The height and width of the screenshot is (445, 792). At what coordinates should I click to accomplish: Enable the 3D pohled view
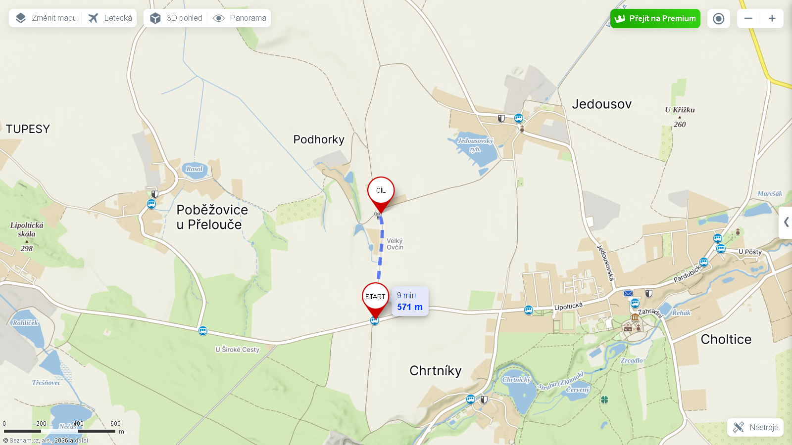[x=176, y=18]
